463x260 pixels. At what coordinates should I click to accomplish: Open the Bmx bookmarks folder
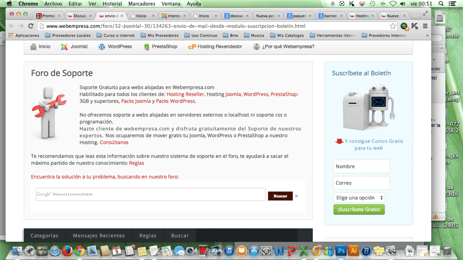click(x=231, y=35)
